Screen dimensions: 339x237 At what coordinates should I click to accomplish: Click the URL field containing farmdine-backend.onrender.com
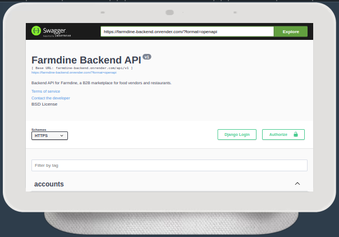[187, 31]
